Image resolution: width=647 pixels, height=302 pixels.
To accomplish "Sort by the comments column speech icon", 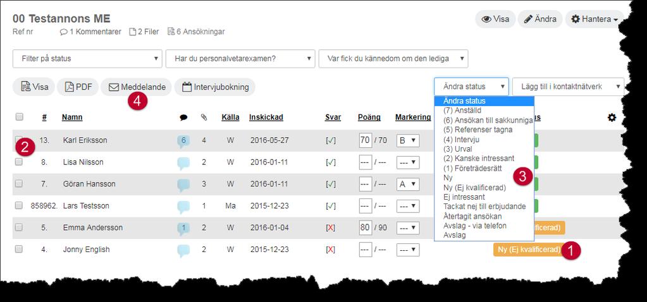I will click(183, 118).
